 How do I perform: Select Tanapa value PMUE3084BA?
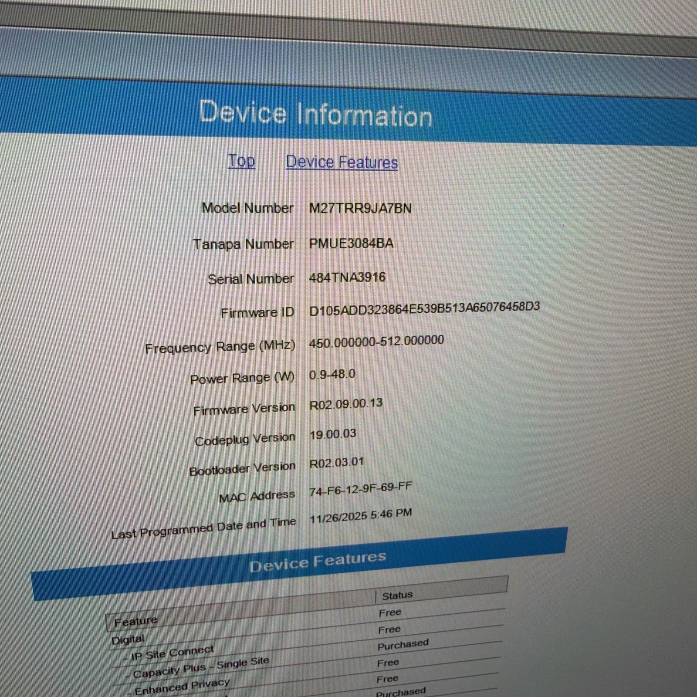(x=351, y=243)
